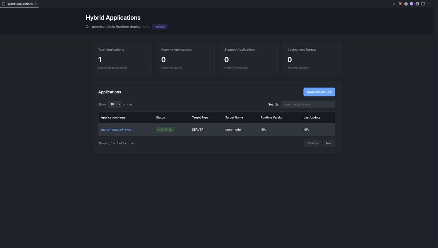Viewport: 438px width, 248px height.
Task: Click the Applications section heading
Action: click(x=109, y=92)
